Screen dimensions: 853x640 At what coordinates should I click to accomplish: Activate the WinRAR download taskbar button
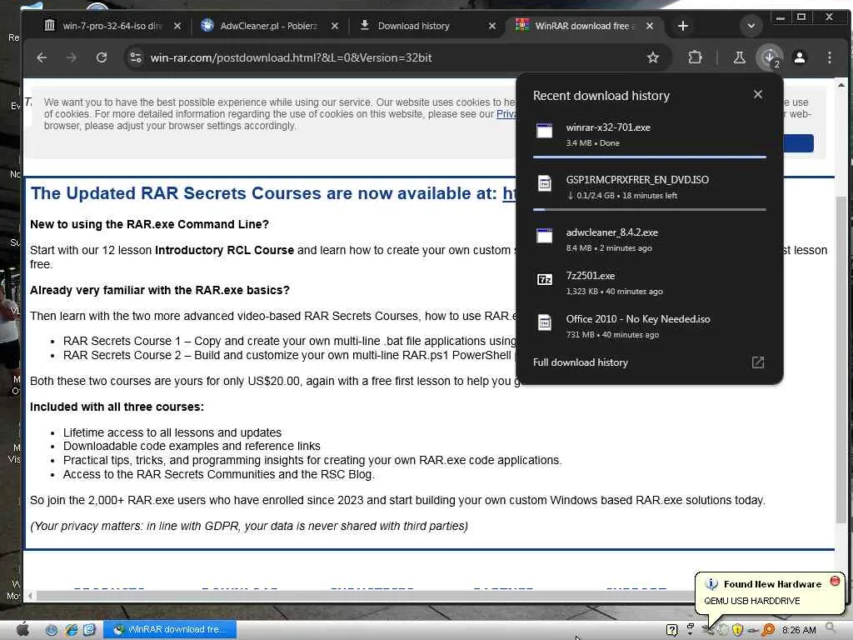170,630
